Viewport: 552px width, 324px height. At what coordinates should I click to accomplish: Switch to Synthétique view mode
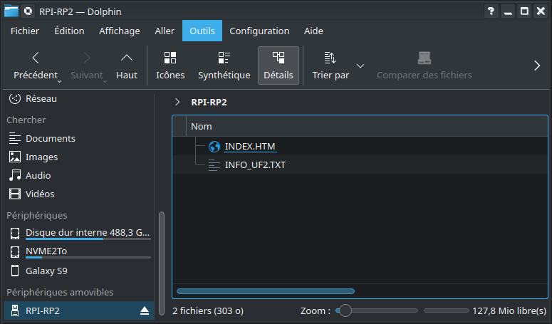224,58
